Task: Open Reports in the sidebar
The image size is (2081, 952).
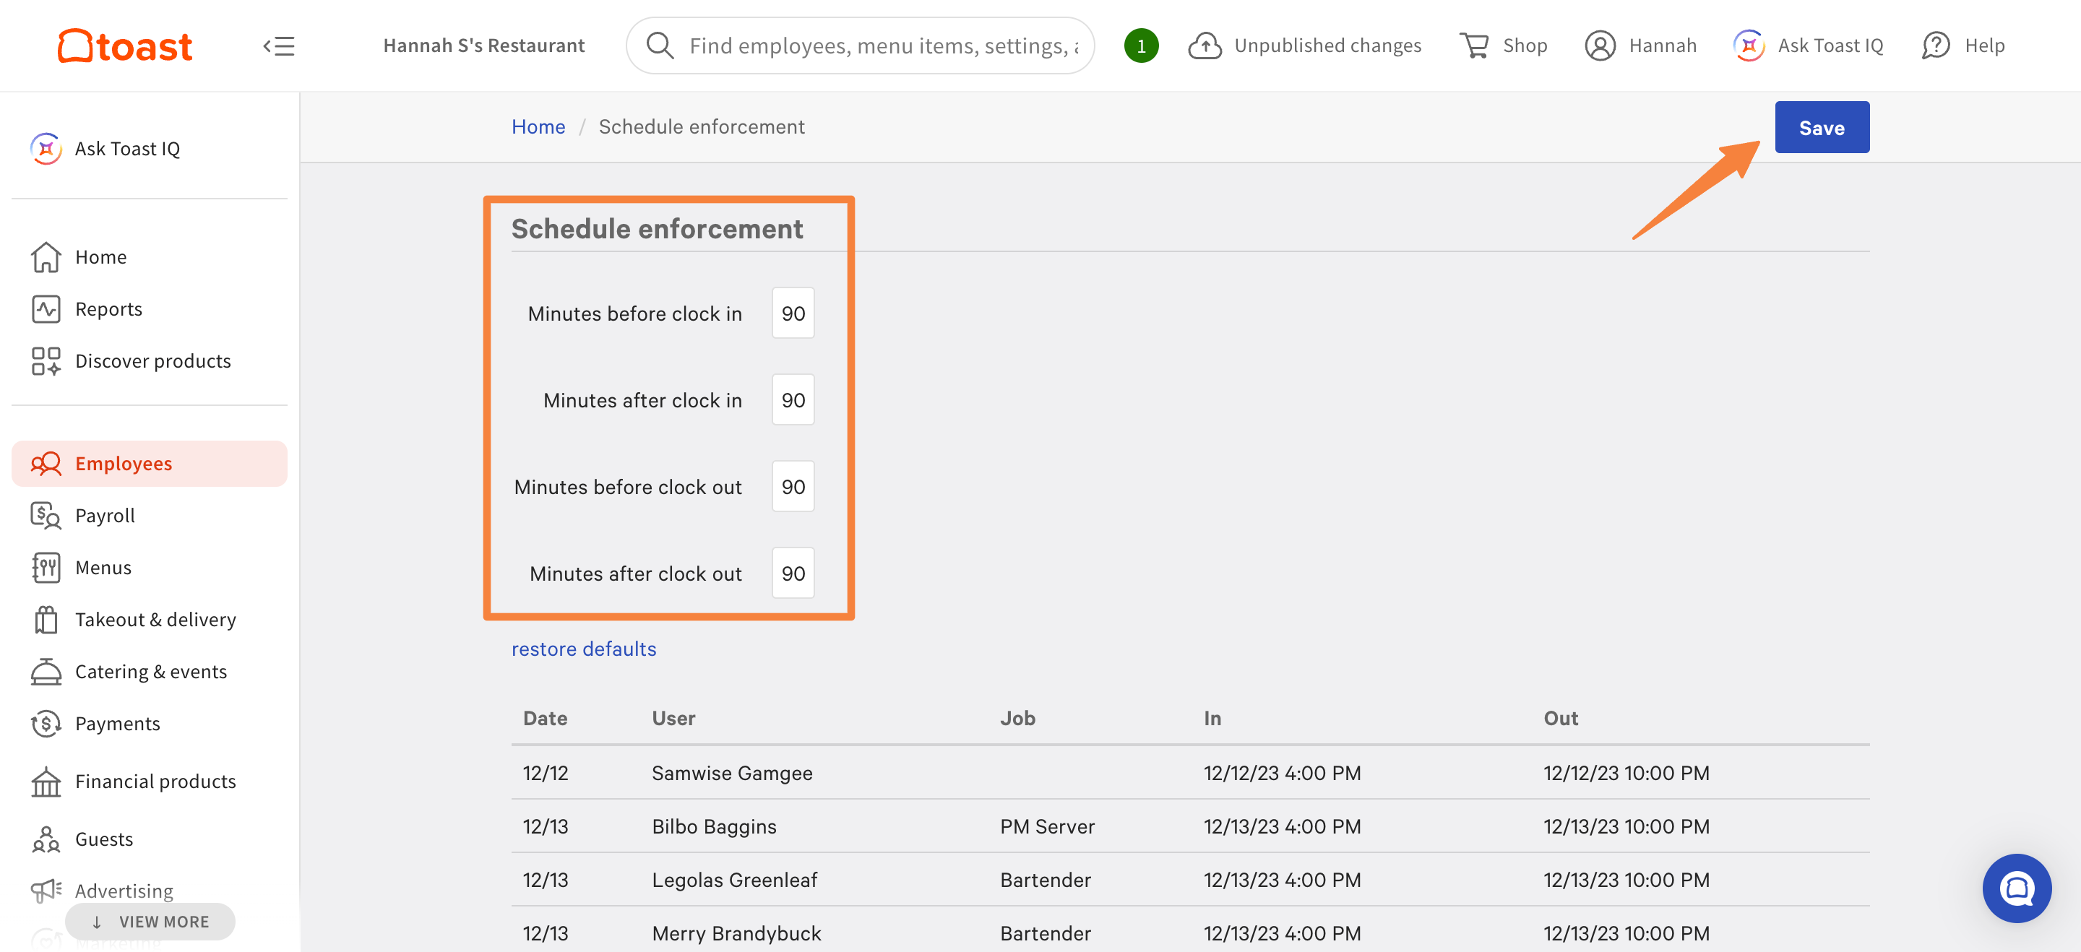Action: coord(108,309)
